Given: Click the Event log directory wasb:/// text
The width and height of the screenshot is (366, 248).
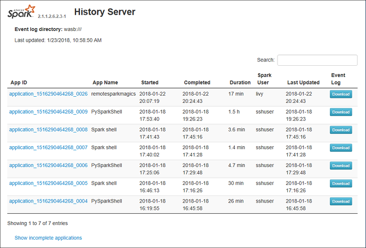Looking at the screenshot, I should click(x=48, y=29).
